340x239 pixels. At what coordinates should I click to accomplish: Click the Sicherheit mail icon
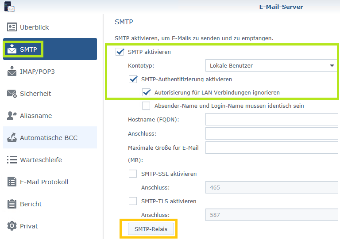(x=12, y=94)
